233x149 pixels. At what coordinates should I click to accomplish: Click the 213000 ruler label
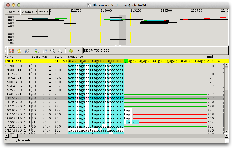pos(106,10)
